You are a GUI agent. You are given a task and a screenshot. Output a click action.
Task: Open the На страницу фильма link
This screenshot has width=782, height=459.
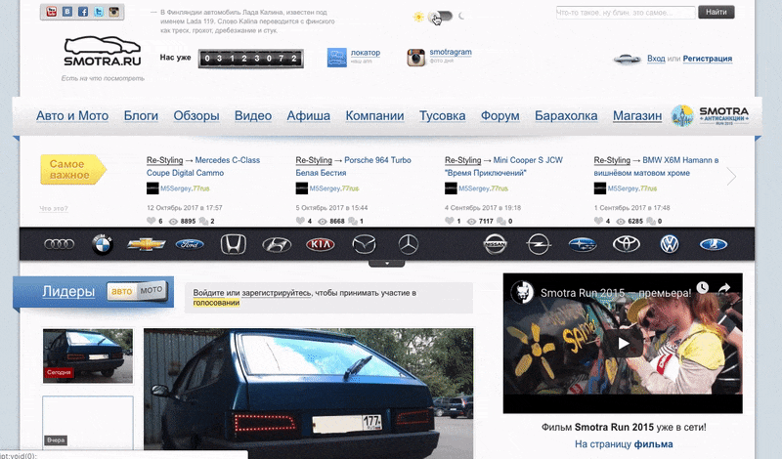tap(624, 444)
